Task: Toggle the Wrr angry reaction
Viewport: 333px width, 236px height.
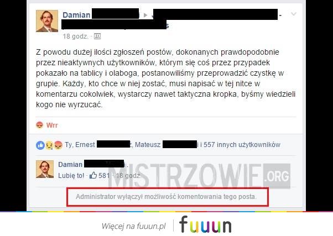Action: click(x=47, y=125)
